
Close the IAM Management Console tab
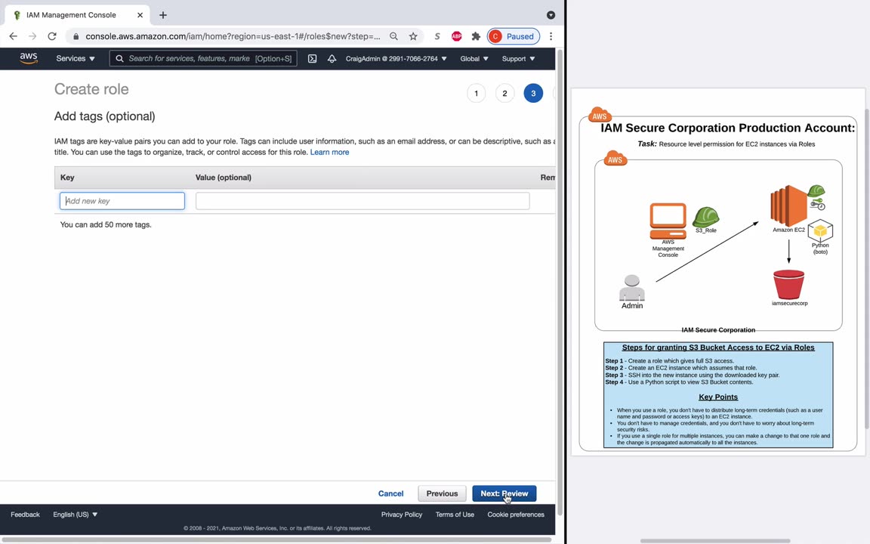(140, 15)
